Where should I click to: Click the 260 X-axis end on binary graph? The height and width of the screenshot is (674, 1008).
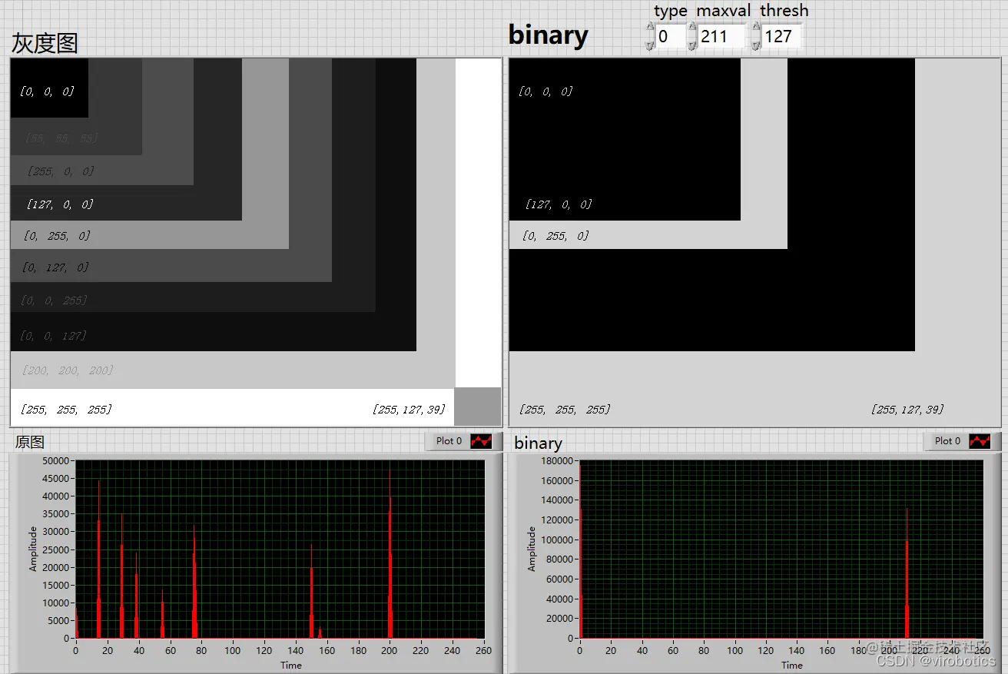click(x=983, y=650)
